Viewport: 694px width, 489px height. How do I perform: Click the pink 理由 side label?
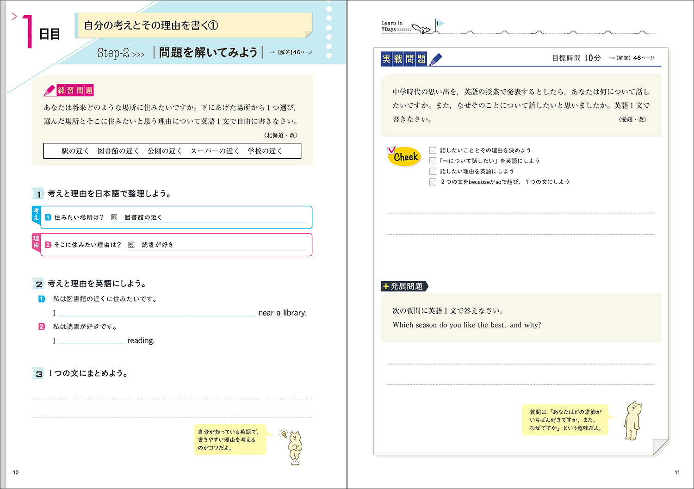tap(36, 241)
